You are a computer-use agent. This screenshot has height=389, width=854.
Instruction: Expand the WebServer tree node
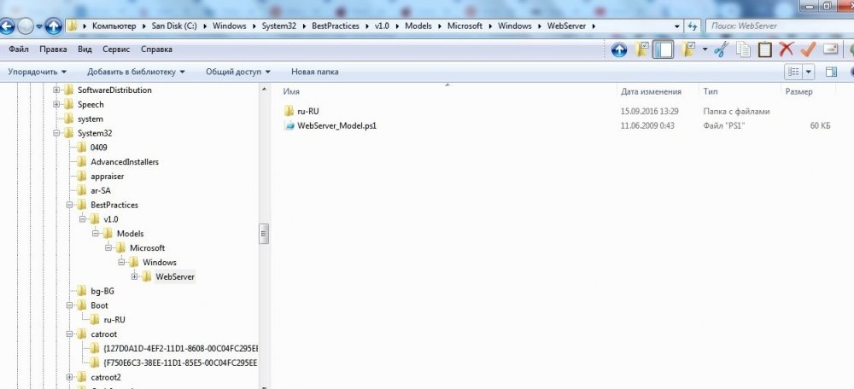coord(135,277)
